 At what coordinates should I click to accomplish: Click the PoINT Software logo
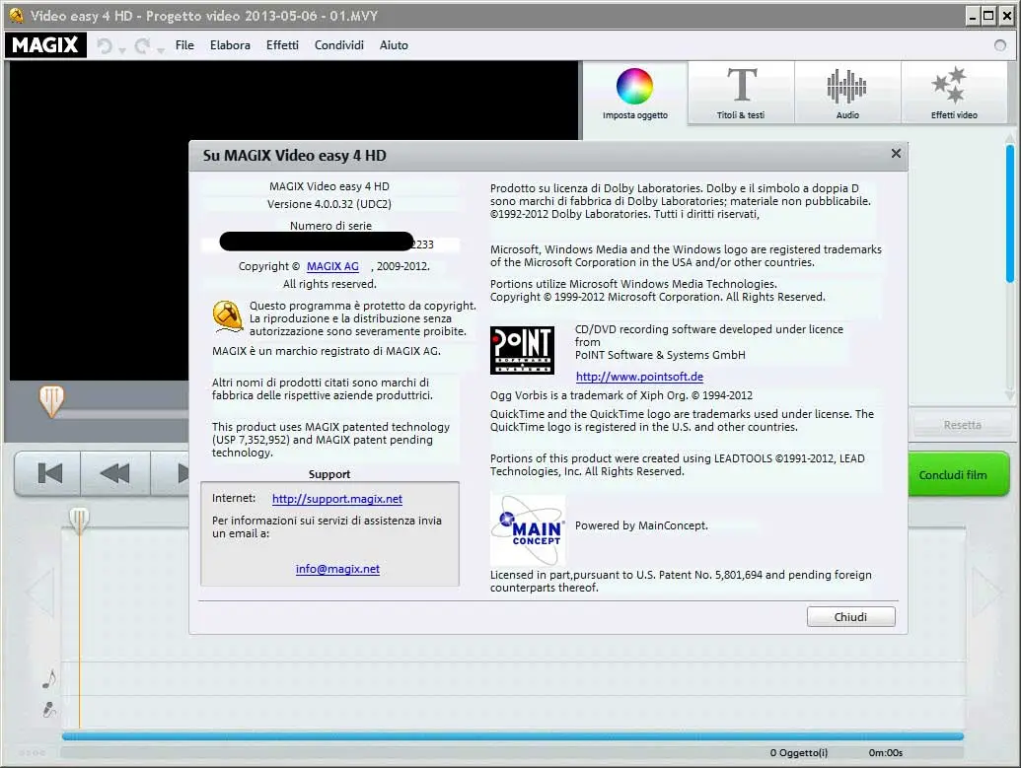[522, 350]
